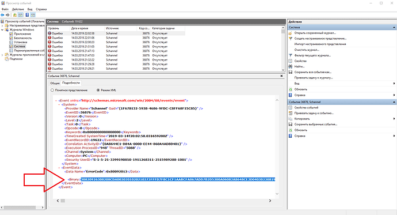Click the Сохранить все события как disk icon
The width and height of the screenshot is (397, 215).
tap(291, 72)
